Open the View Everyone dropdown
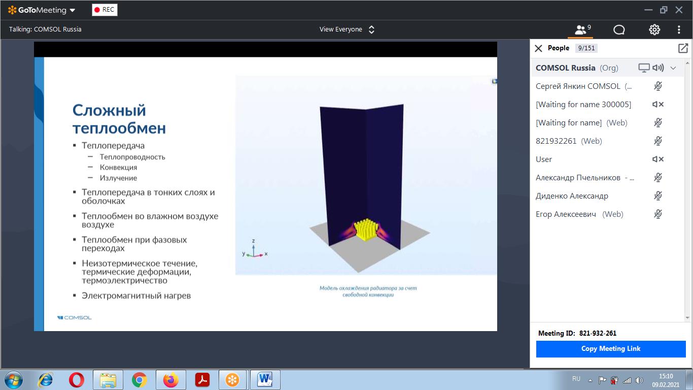This screenshot has height=390, width=693. 348,29
